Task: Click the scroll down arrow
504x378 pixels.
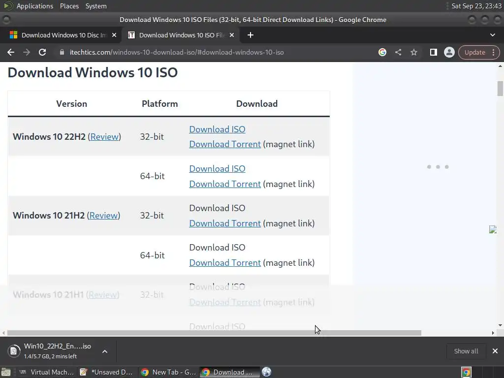Action: 500,325
